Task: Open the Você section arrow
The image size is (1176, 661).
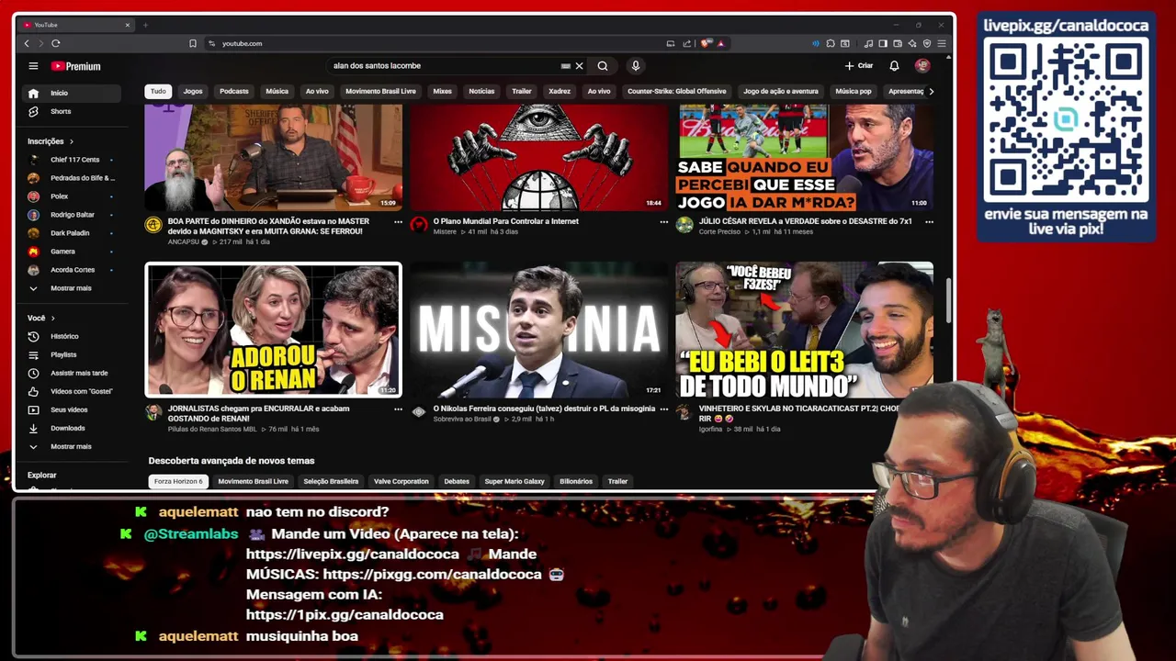Action: [52, 318]
